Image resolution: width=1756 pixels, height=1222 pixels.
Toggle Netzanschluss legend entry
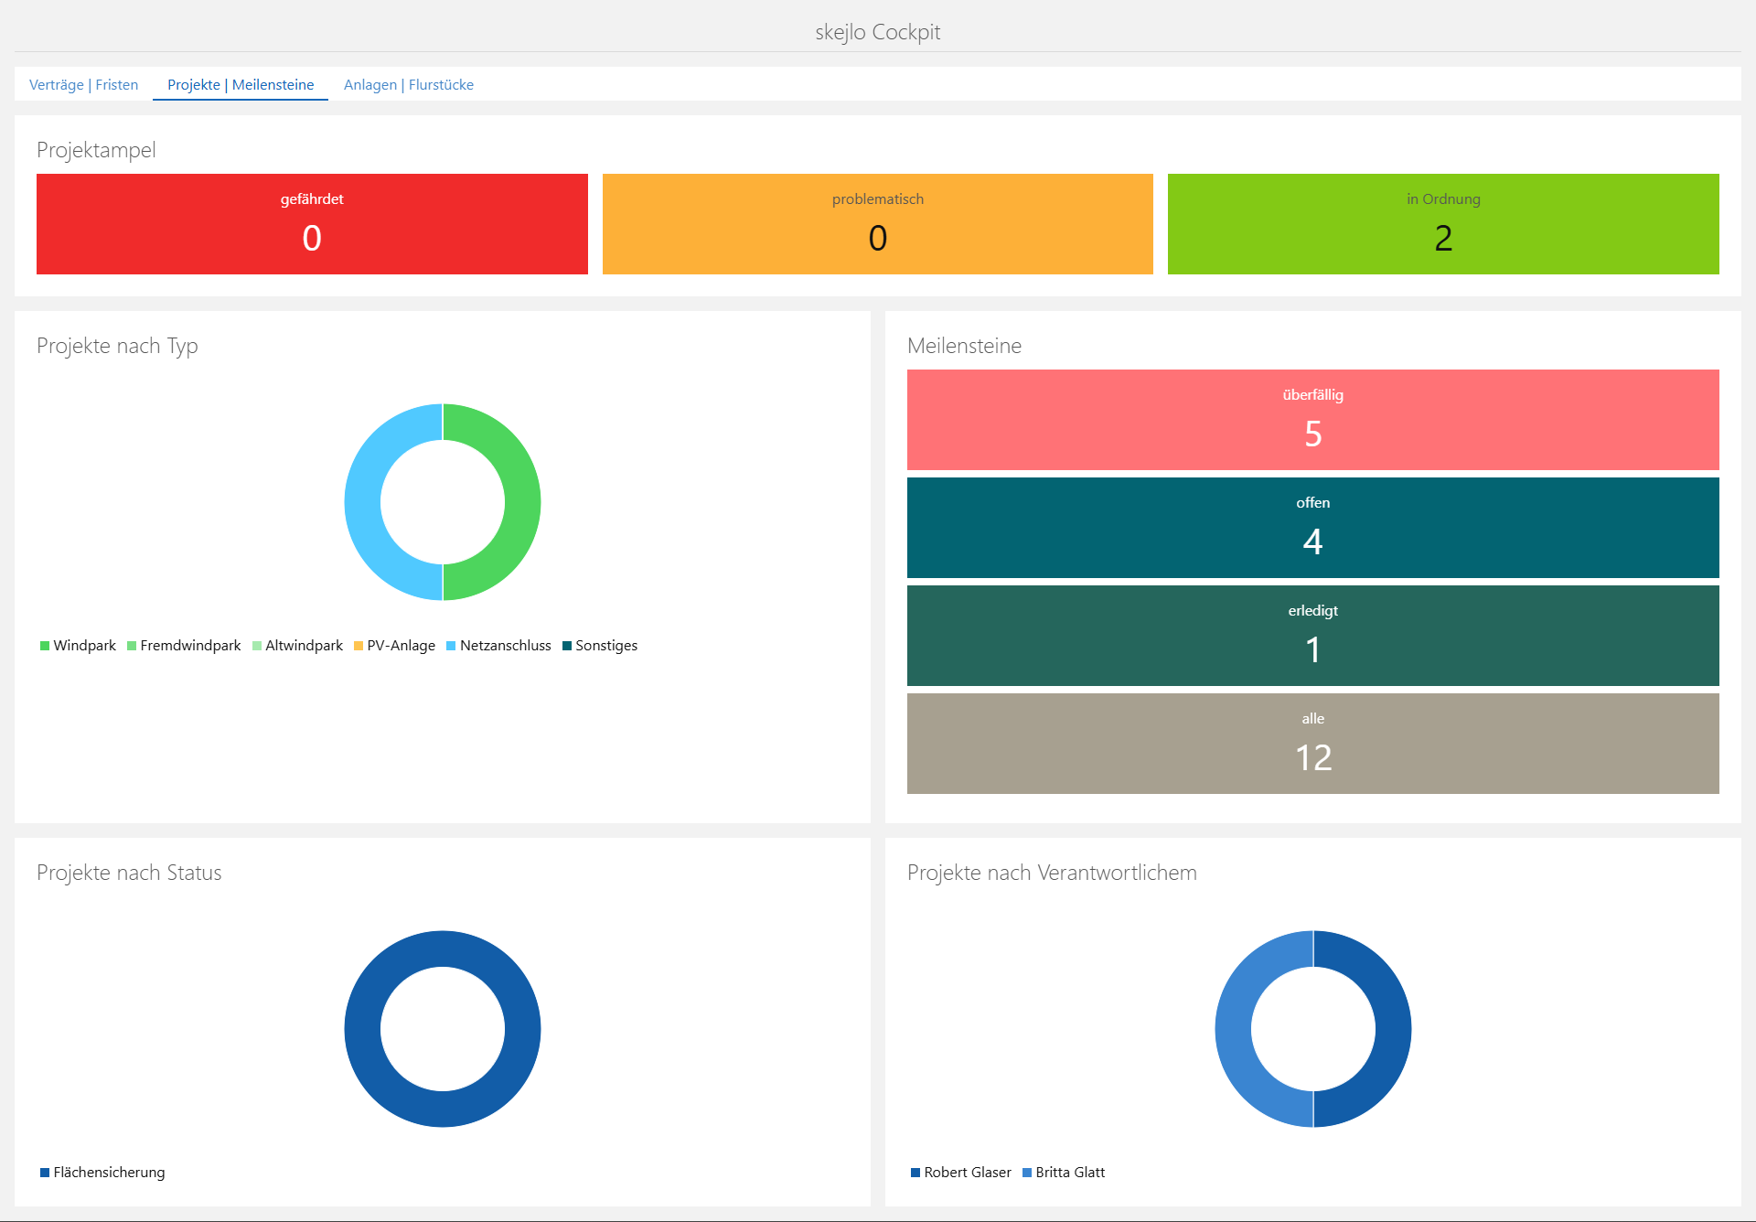(x=499, y=646)
